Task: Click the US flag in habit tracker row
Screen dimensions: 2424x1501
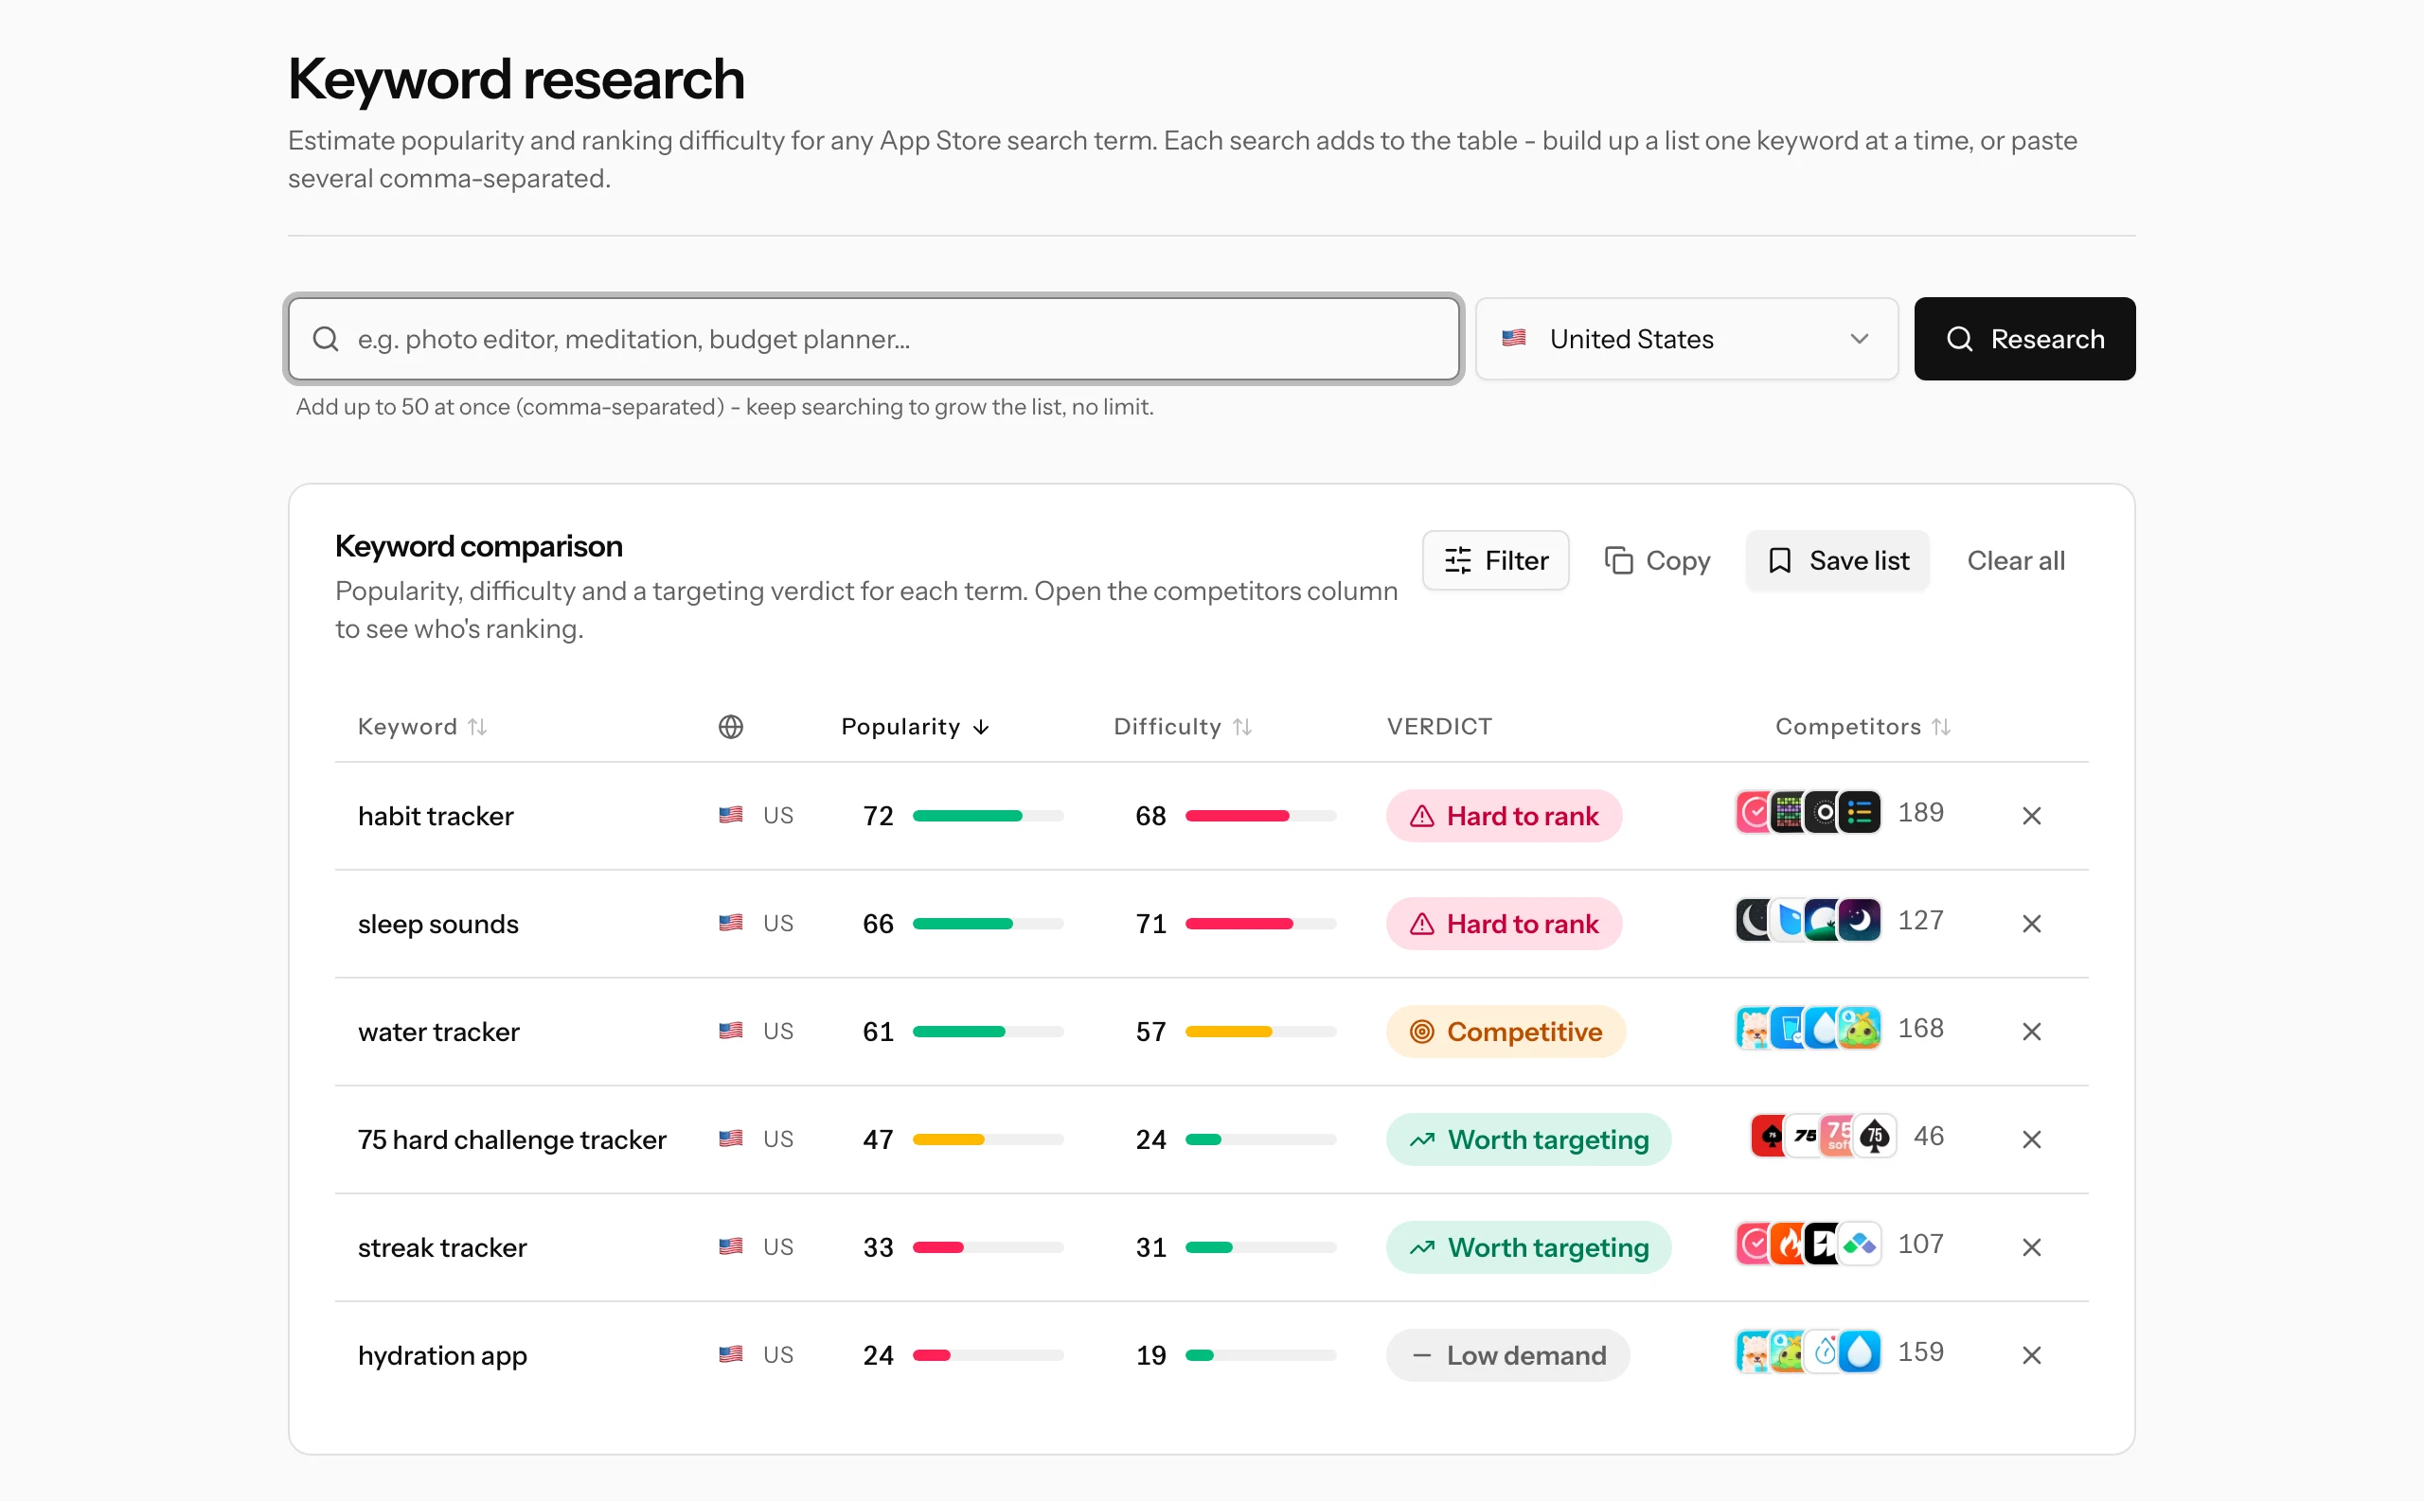Action: (730, 814)
